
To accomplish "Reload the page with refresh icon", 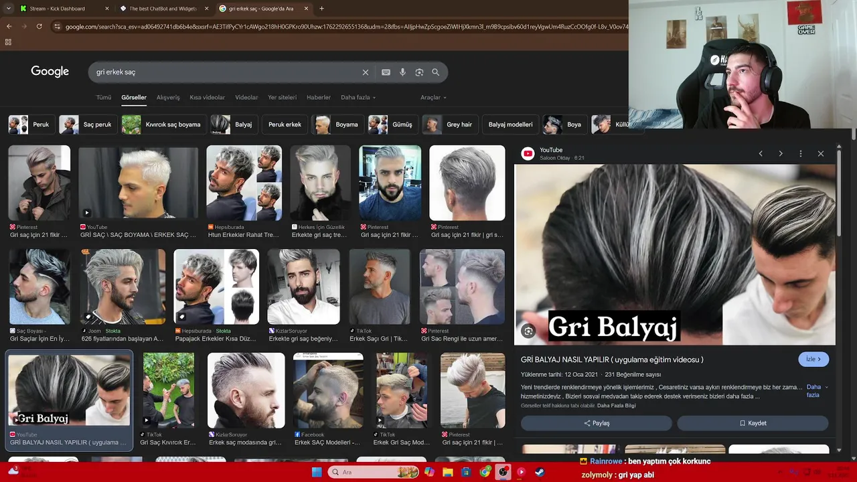I will [39, 26].
